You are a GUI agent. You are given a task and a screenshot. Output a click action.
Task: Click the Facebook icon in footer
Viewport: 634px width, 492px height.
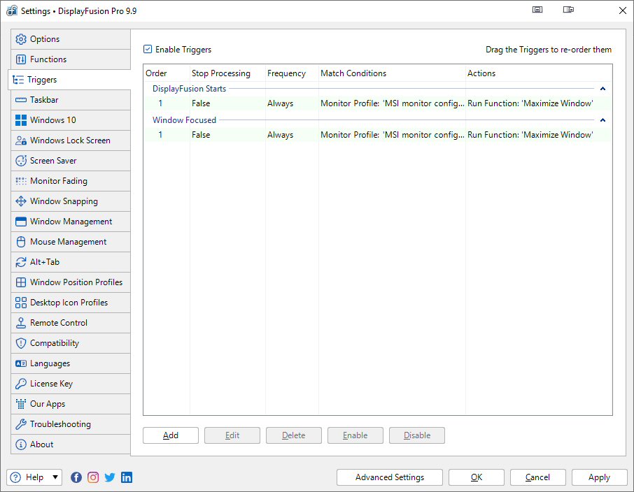click(x=76, y=477)
